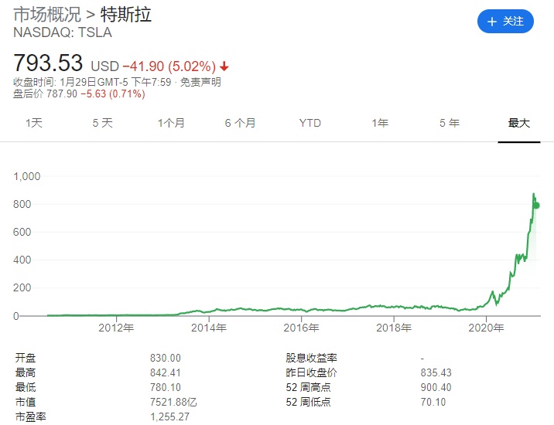Select the YTD tab
The height and width of the screenshot is (425, 554).
click(309, 123)
